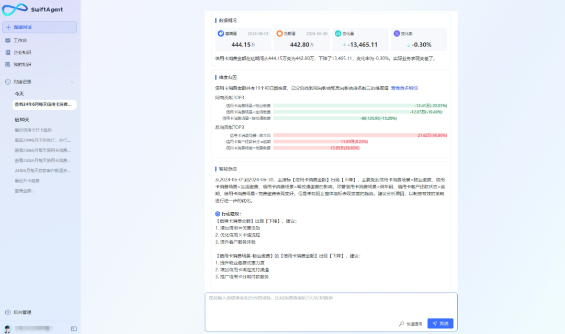Open 后台管理 settings
This screenshot has height=334, width=565.
coord(22,313)
